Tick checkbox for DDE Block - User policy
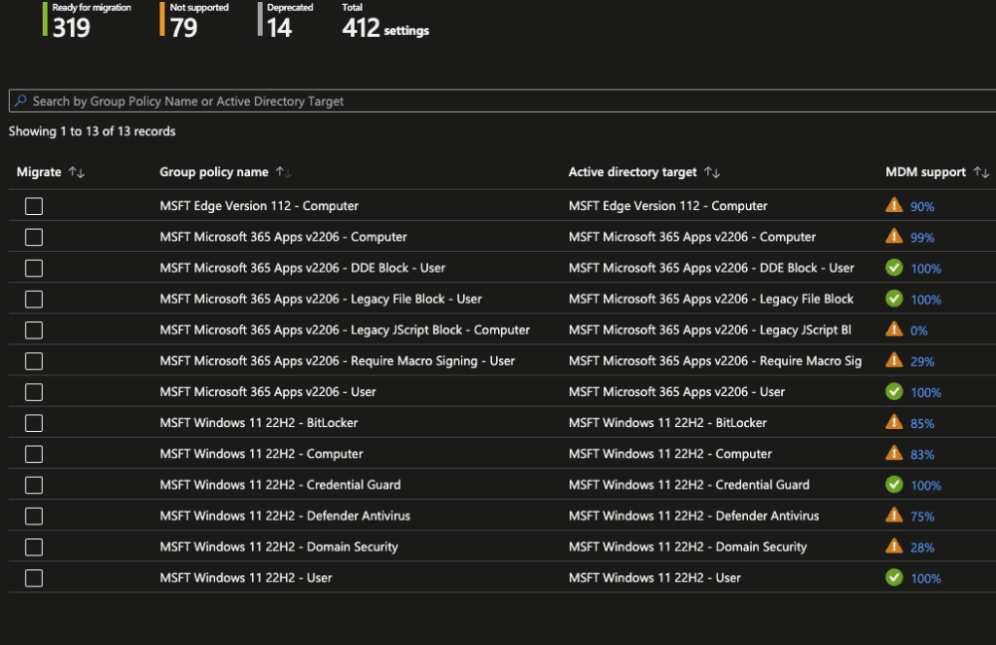Viewport: 996px width, 645px height. 34,269
